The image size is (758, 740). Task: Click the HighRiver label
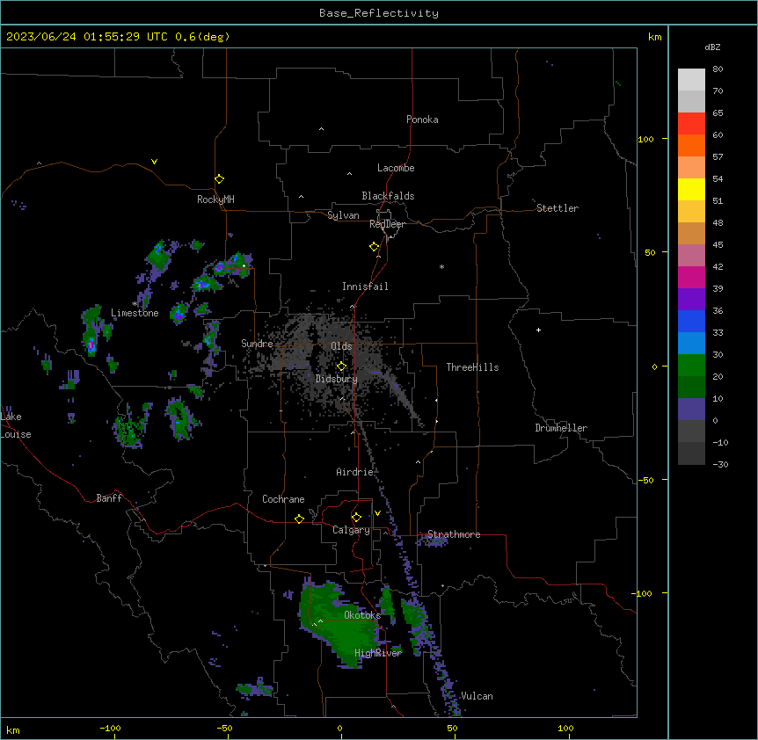pyautogui.click(x=378, y=653)
